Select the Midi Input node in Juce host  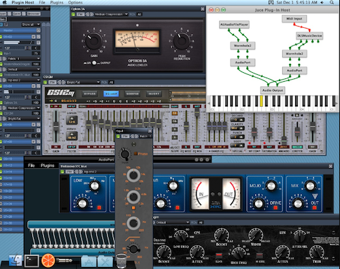tap(294, 19)
